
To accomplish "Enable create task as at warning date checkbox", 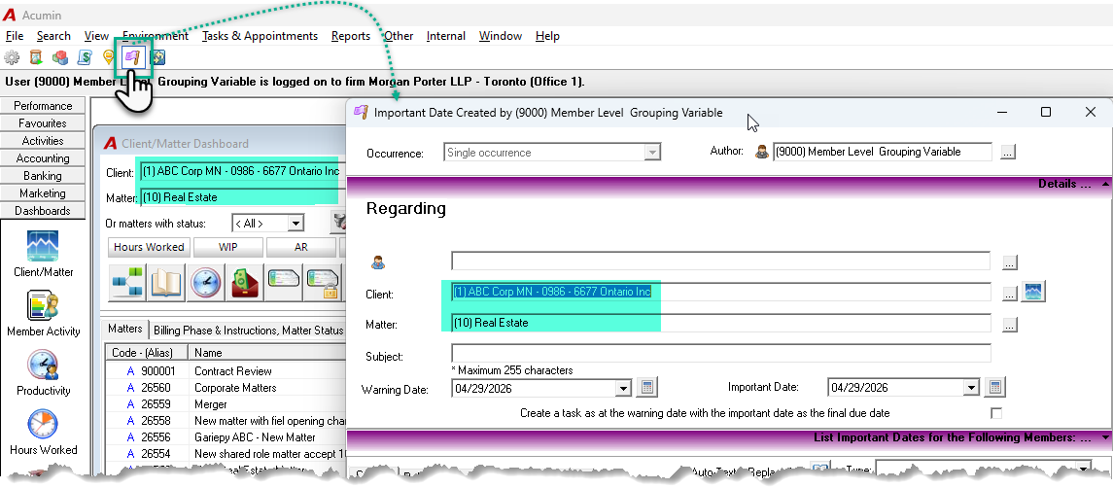I will coord(996,413).
